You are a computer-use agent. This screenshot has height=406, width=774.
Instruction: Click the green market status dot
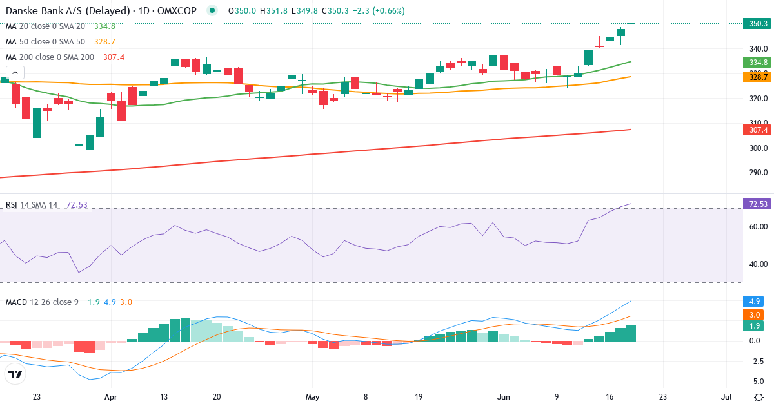[212, 10]
